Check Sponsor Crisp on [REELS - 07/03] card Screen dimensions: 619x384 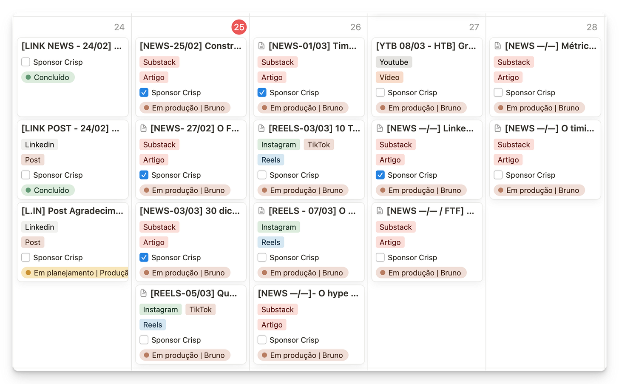click(x=262, y=258)
